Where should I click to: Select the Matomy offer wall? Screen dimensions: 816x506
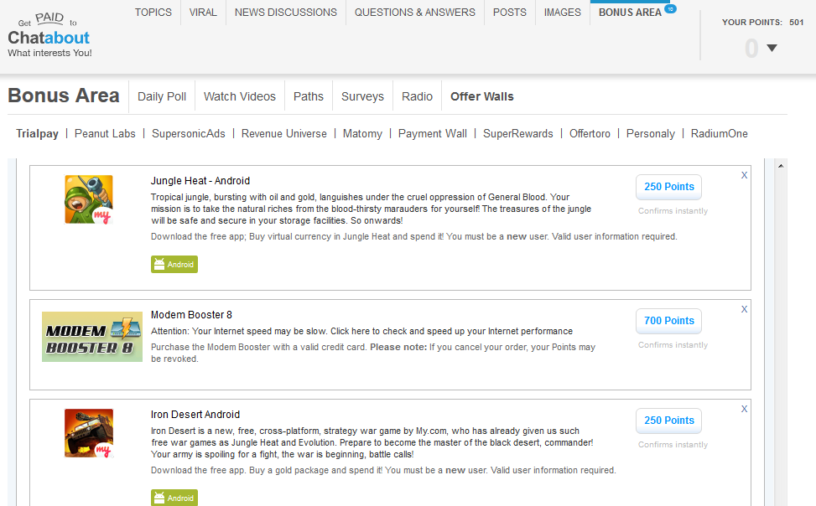point(362,134)
